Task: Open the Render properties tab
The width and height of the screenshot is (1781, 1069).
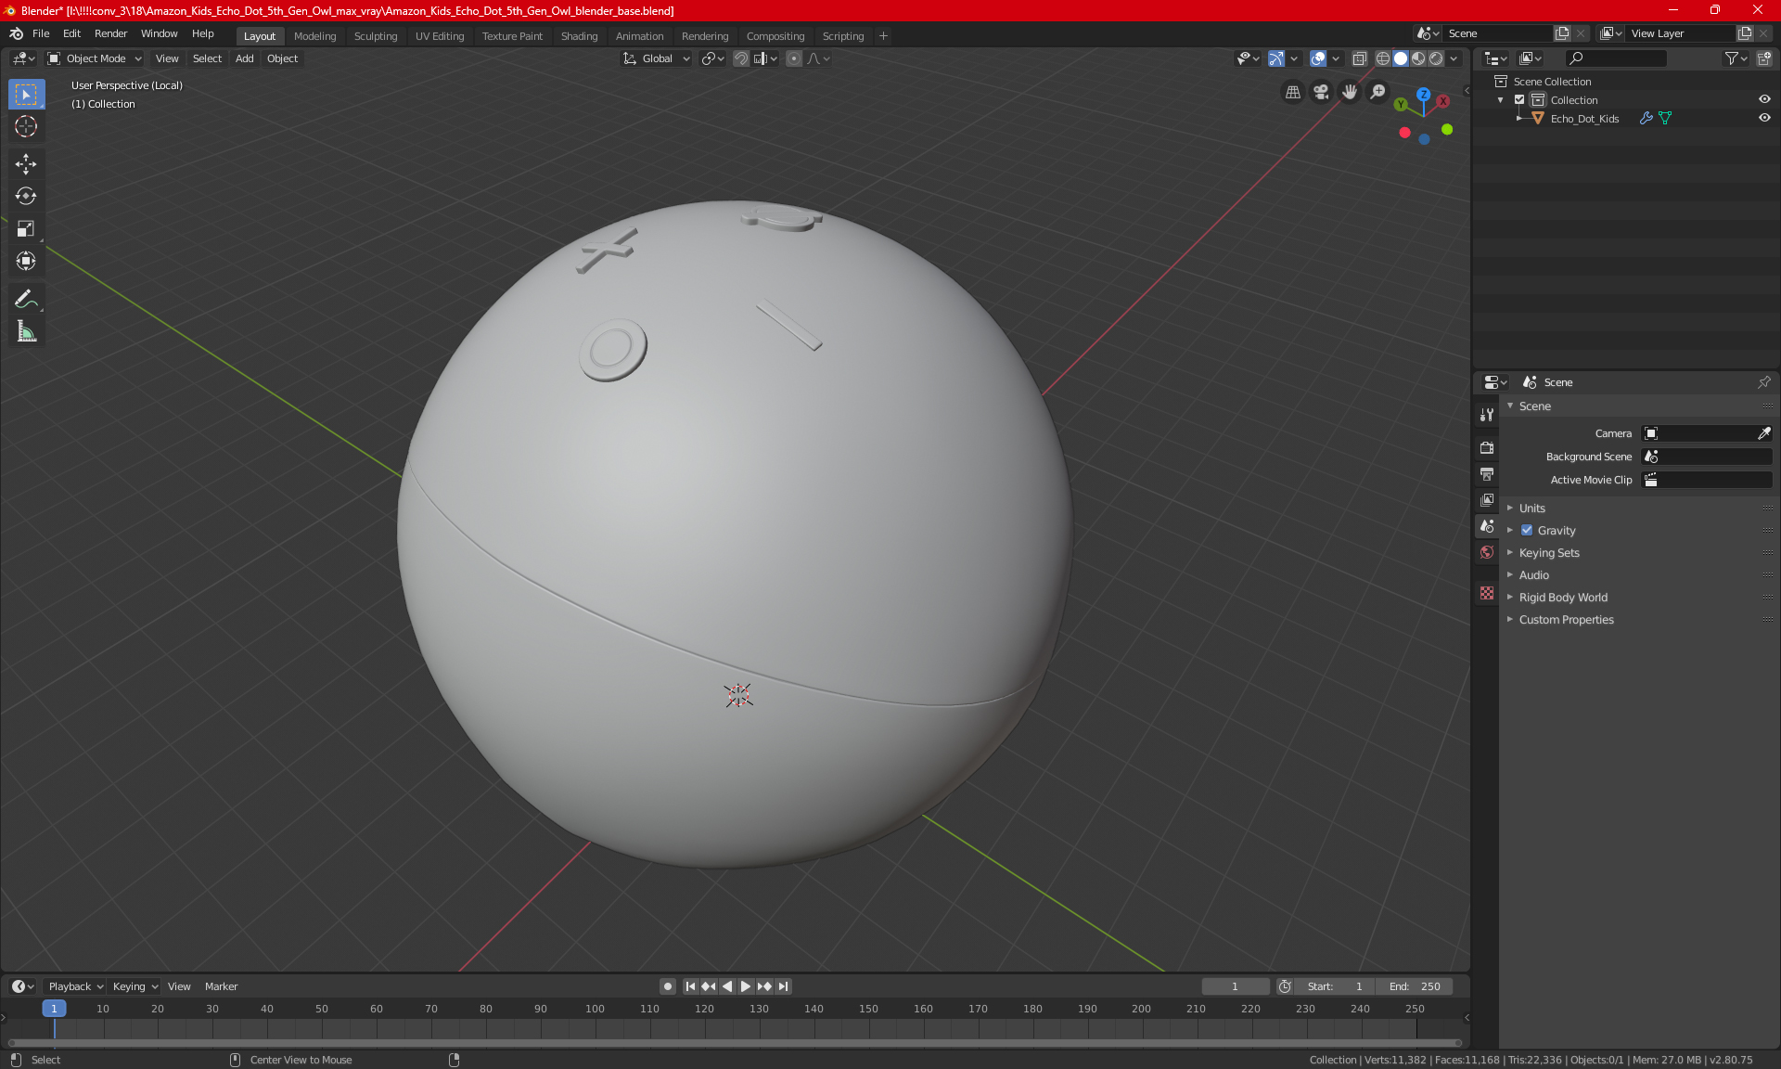Action: tap(1487, 447)
